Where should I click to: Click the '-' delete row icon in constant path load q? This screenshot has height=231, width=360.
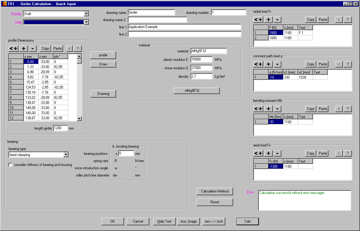(278, 64)
